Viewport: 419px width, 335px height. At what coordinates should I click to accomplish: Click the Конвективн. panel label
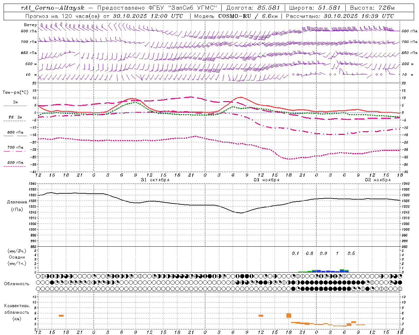(17, 306)
